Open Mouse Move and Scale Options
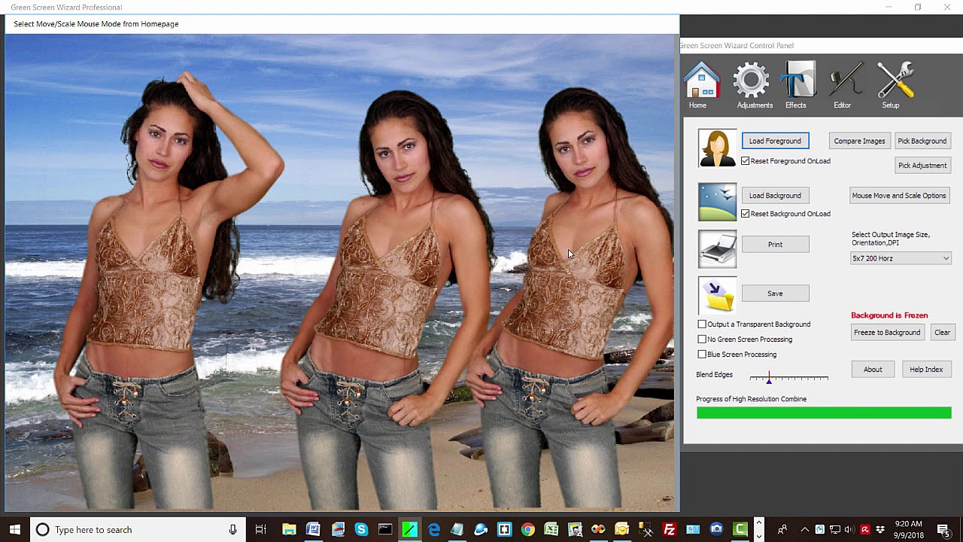This screenshot has height=542, width=963. 898,196
